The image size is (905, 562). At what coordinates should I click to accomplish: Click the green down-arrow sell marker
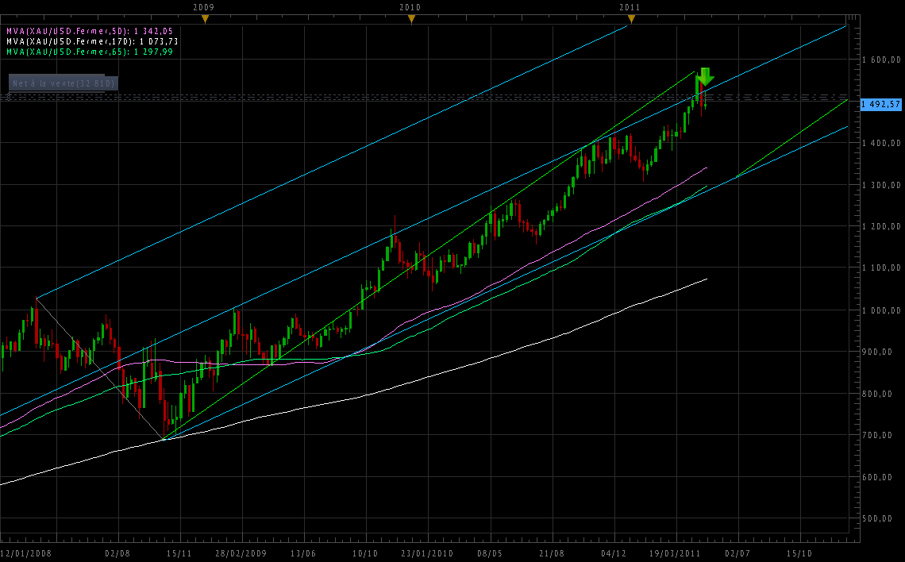(705, 77)
